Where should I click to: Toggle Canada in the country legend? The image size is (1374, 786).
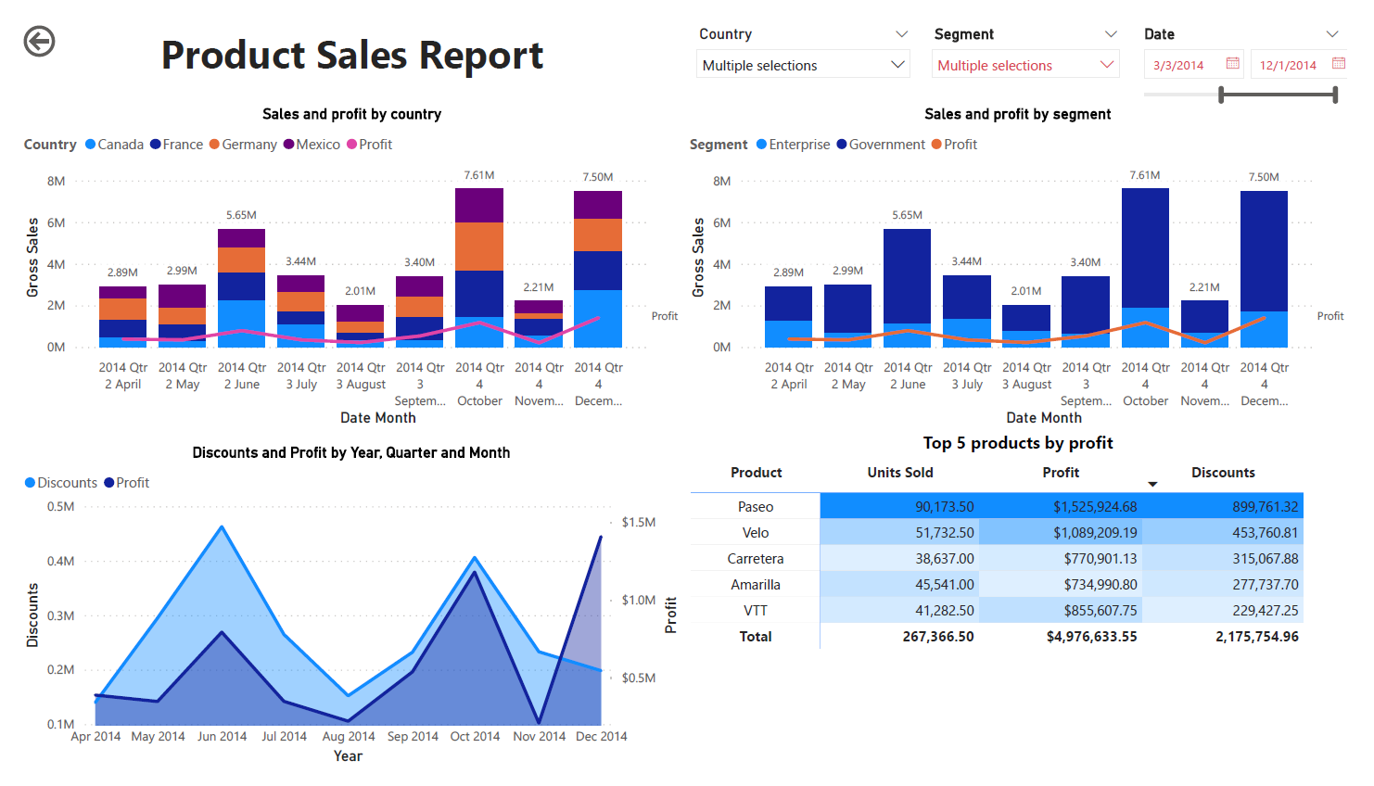(x=114, y=145)
